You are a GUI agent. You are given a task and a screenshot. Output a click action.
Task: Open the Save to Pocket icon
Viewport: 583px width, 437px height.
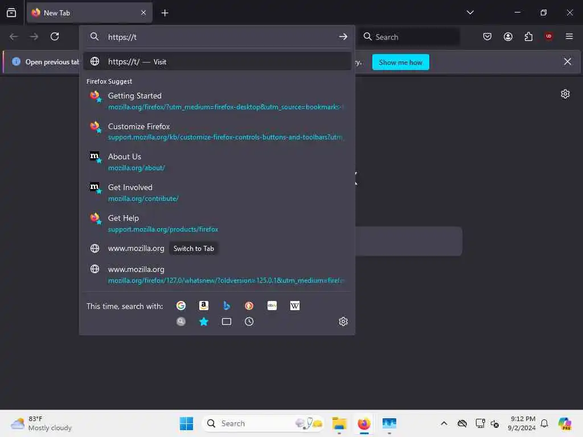pos(487,36)
